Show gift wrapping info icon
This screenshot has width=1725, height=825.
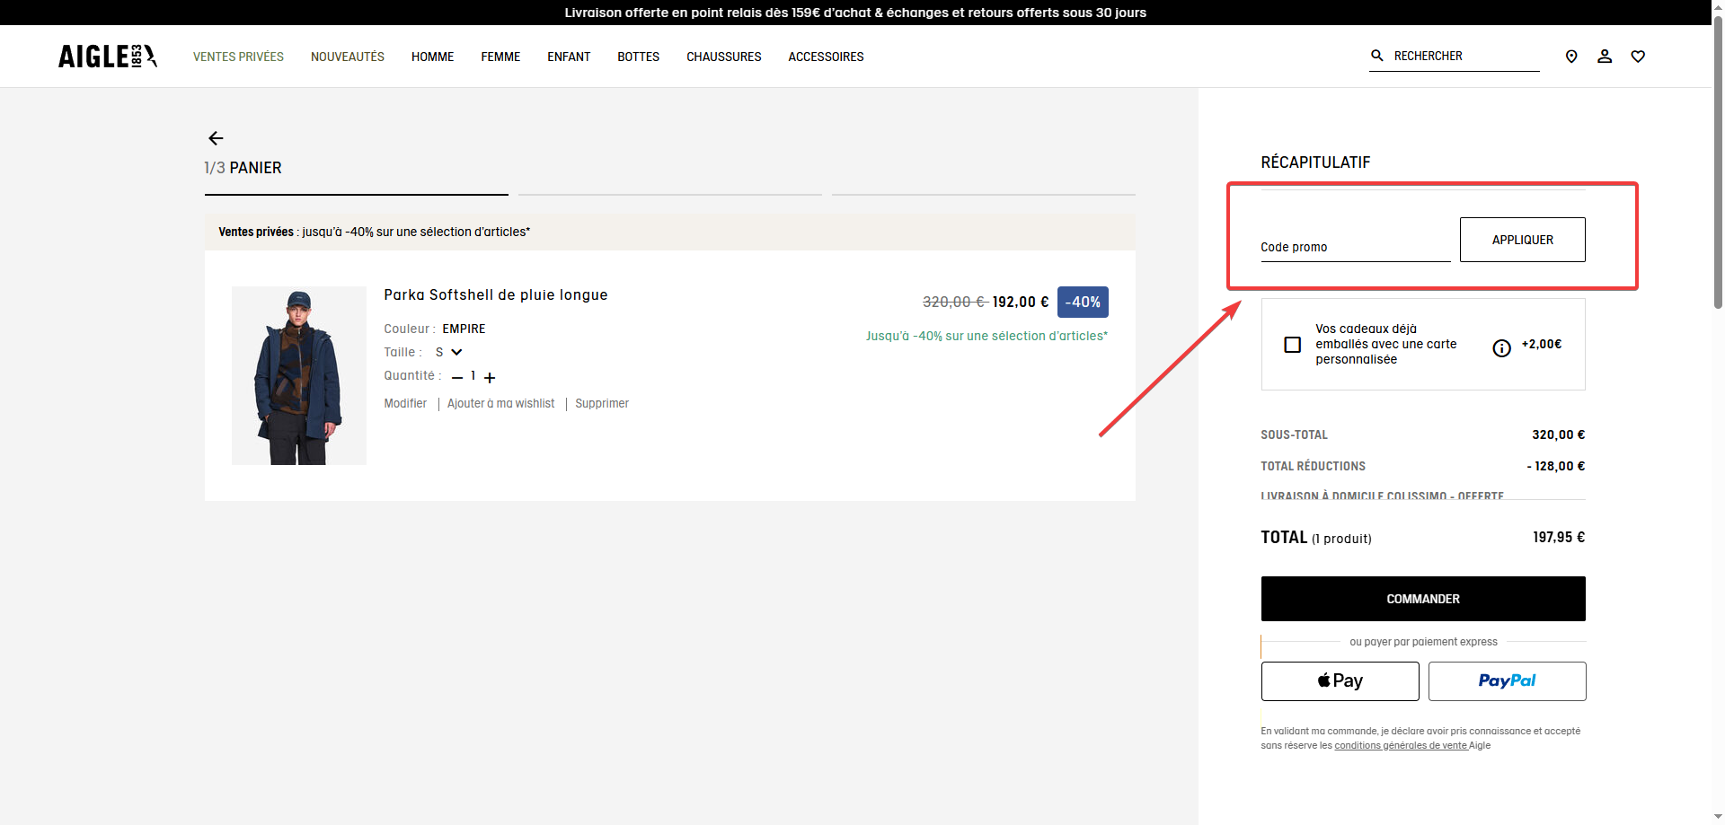pyautogui.click(x=1501, y=348)
